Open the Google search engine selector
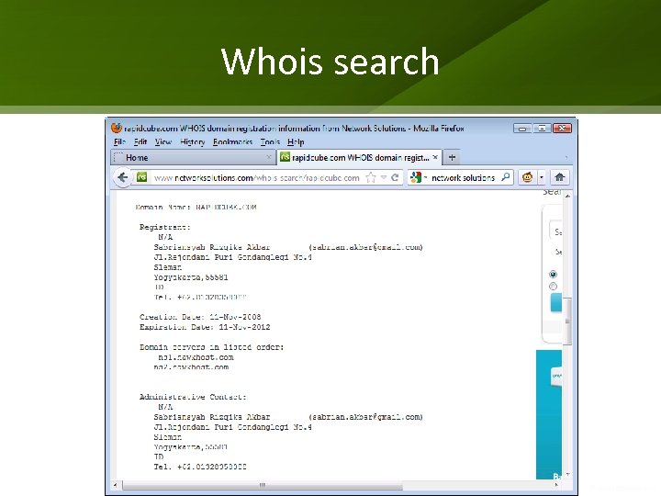The width and height of the screenshot is (661, 496). tap(419, 177)
